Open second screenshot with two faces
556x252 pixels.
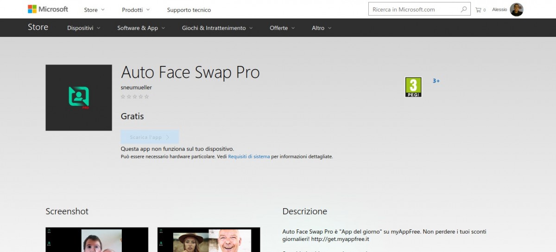[208, 240]
